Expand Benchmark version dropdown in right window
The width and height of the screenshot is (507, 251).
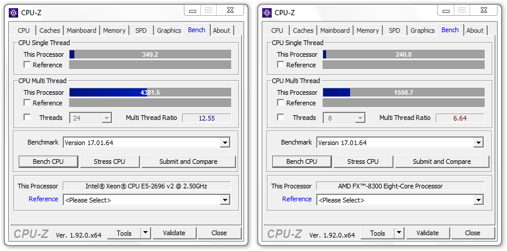tap(478, 142)
